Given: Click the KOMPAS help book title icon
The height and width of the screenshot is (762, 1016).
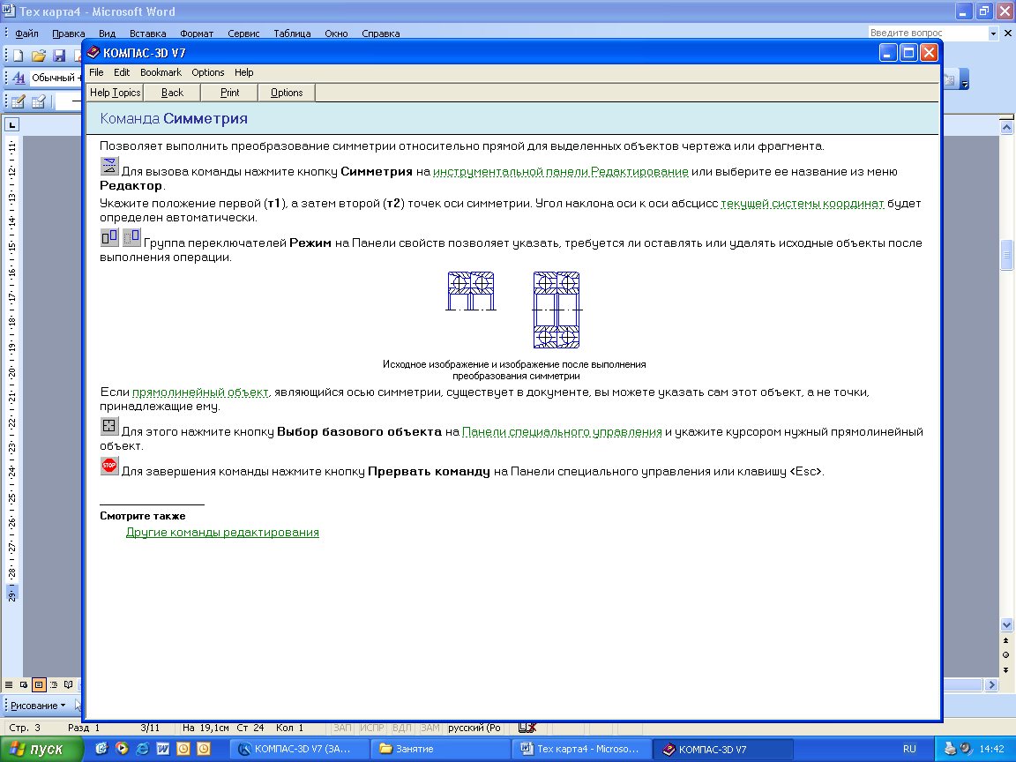Looking at the screenshot, I should [x=93, y=53].
